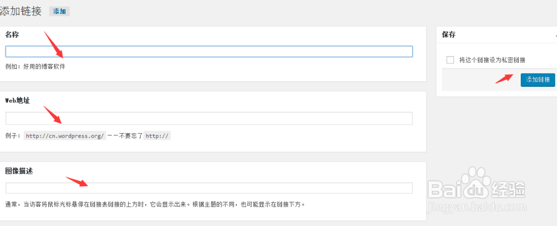Click the 图像描述 input field
Screen dimensions: 557x226
click(209, 188)
